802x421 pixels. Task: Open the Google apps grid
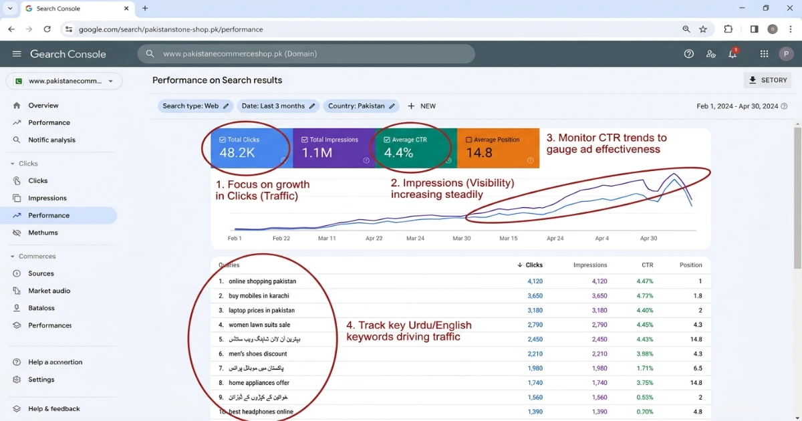click(x=764, y=54)
